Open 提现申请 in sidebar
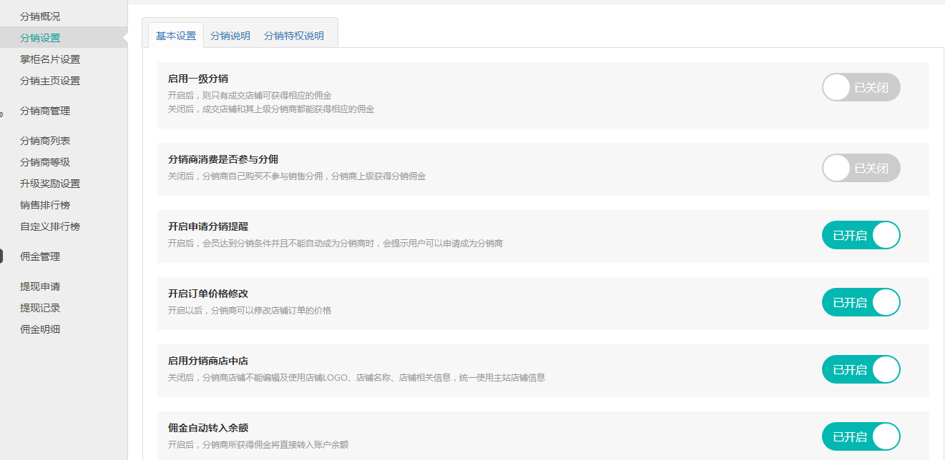This screenshot has height=460, width=945. click(40, 286)
